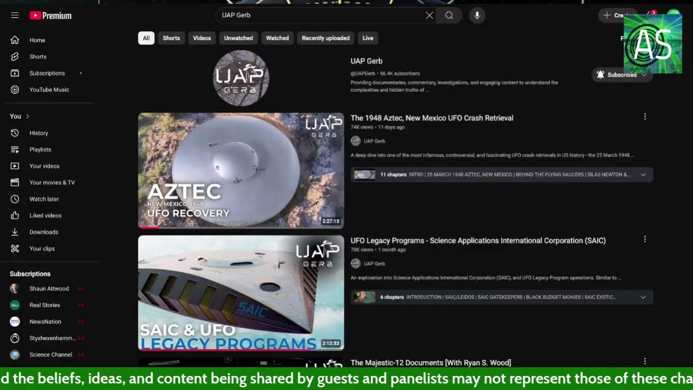The image size is (693, 390).
Task: Expand the You section chevron
Action: (28, 116)
